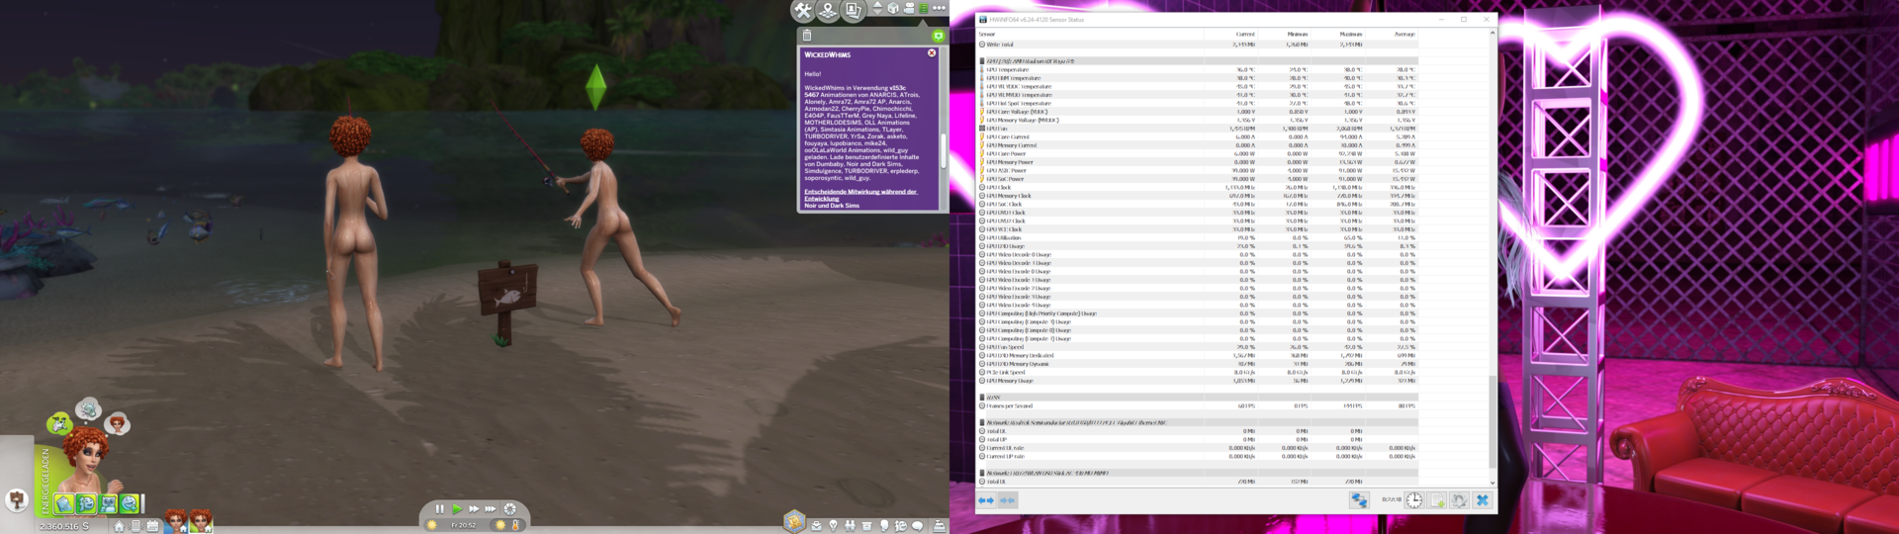
Task: Click the Current column header in HWiNFO
Action: [x=1229, y=34]
